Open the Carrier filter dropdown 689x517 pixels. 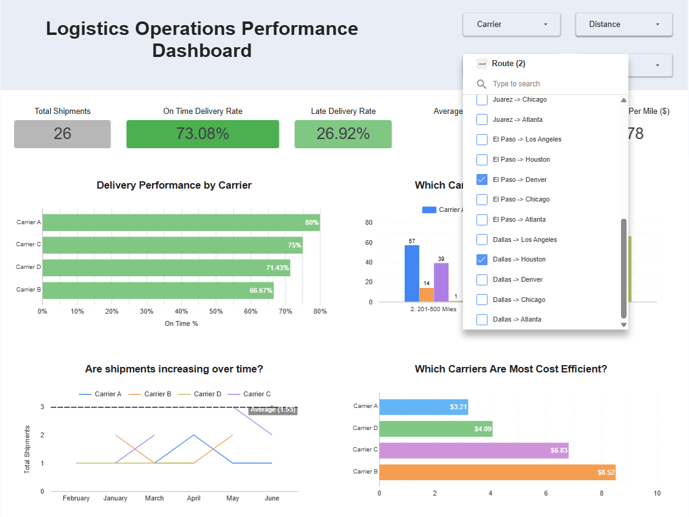(x=511, y=24)
